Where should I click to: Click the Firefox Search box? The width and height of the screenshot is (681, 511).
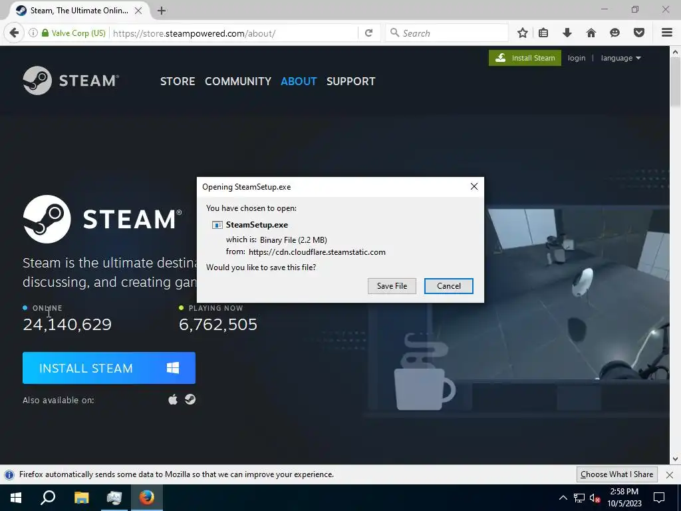point(446,33)
